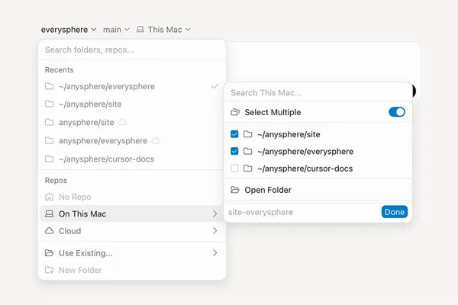Uncheck the ~/anysphere/site checkbox
The height and width of the screenshot is (305, 458).
point(234,134)
